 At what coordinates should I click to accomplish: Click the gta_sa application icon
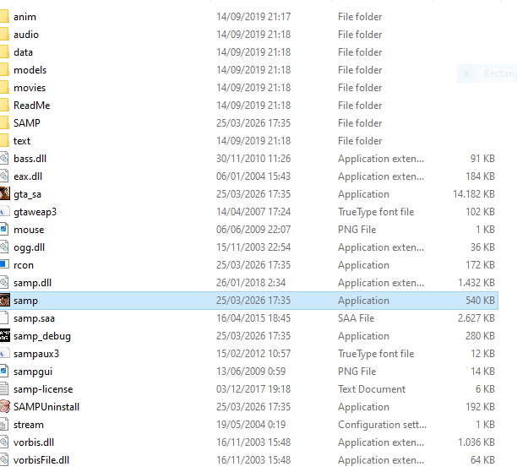click(4, 193)
